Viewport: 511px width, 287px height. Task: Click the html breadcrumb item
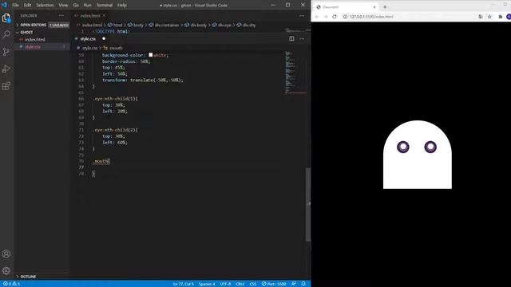[x=115, y=25]
